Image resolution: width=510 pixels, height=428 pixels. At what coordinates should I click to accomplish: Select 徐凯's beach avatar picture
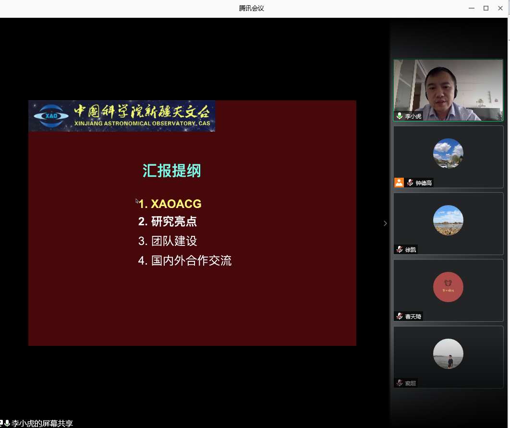coord(448,220)
